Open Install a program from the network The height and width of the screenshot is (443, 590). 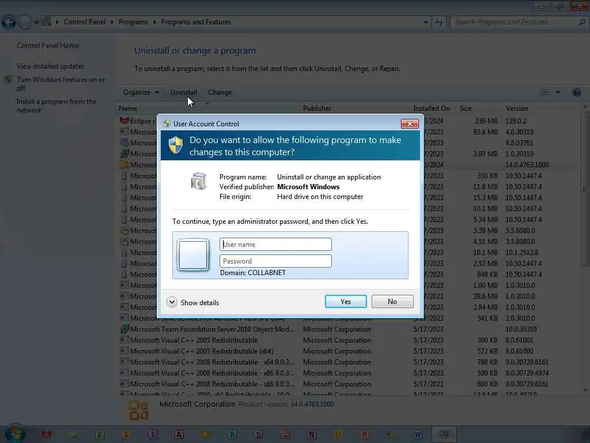56,106
